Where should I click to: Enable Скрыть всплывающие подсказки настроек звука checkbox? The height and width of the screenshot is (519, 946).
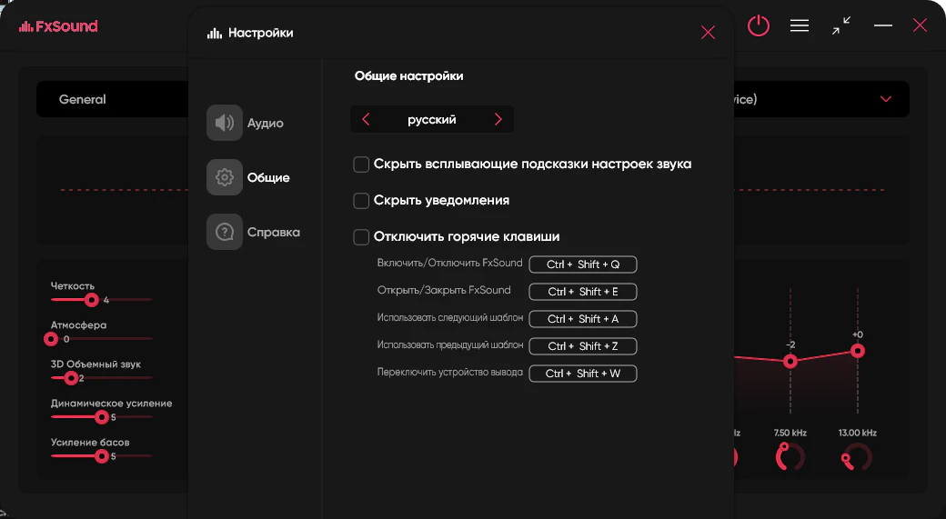click(361, 165)
